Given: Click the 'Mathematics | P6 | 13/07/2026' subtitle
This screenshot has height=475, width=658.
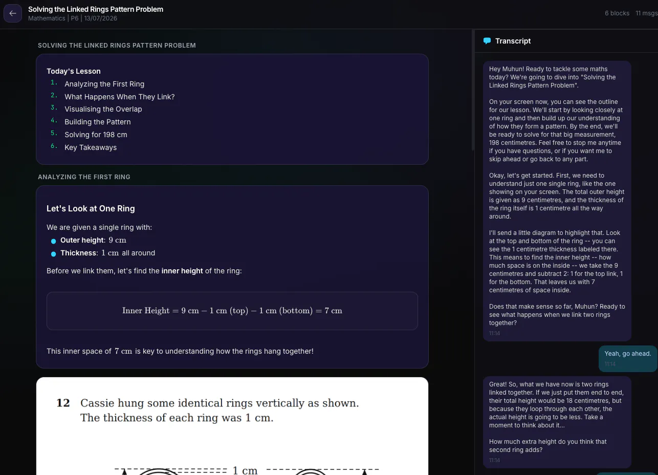Looking at the screenshot, I should [x=73, y=18].
